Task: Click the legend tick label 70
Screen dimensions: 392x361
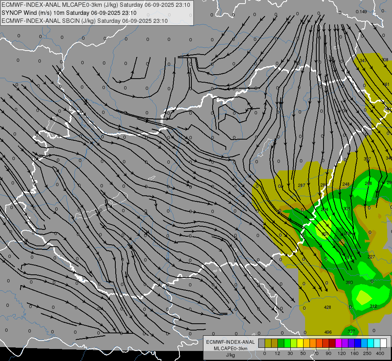Action: 316,354
